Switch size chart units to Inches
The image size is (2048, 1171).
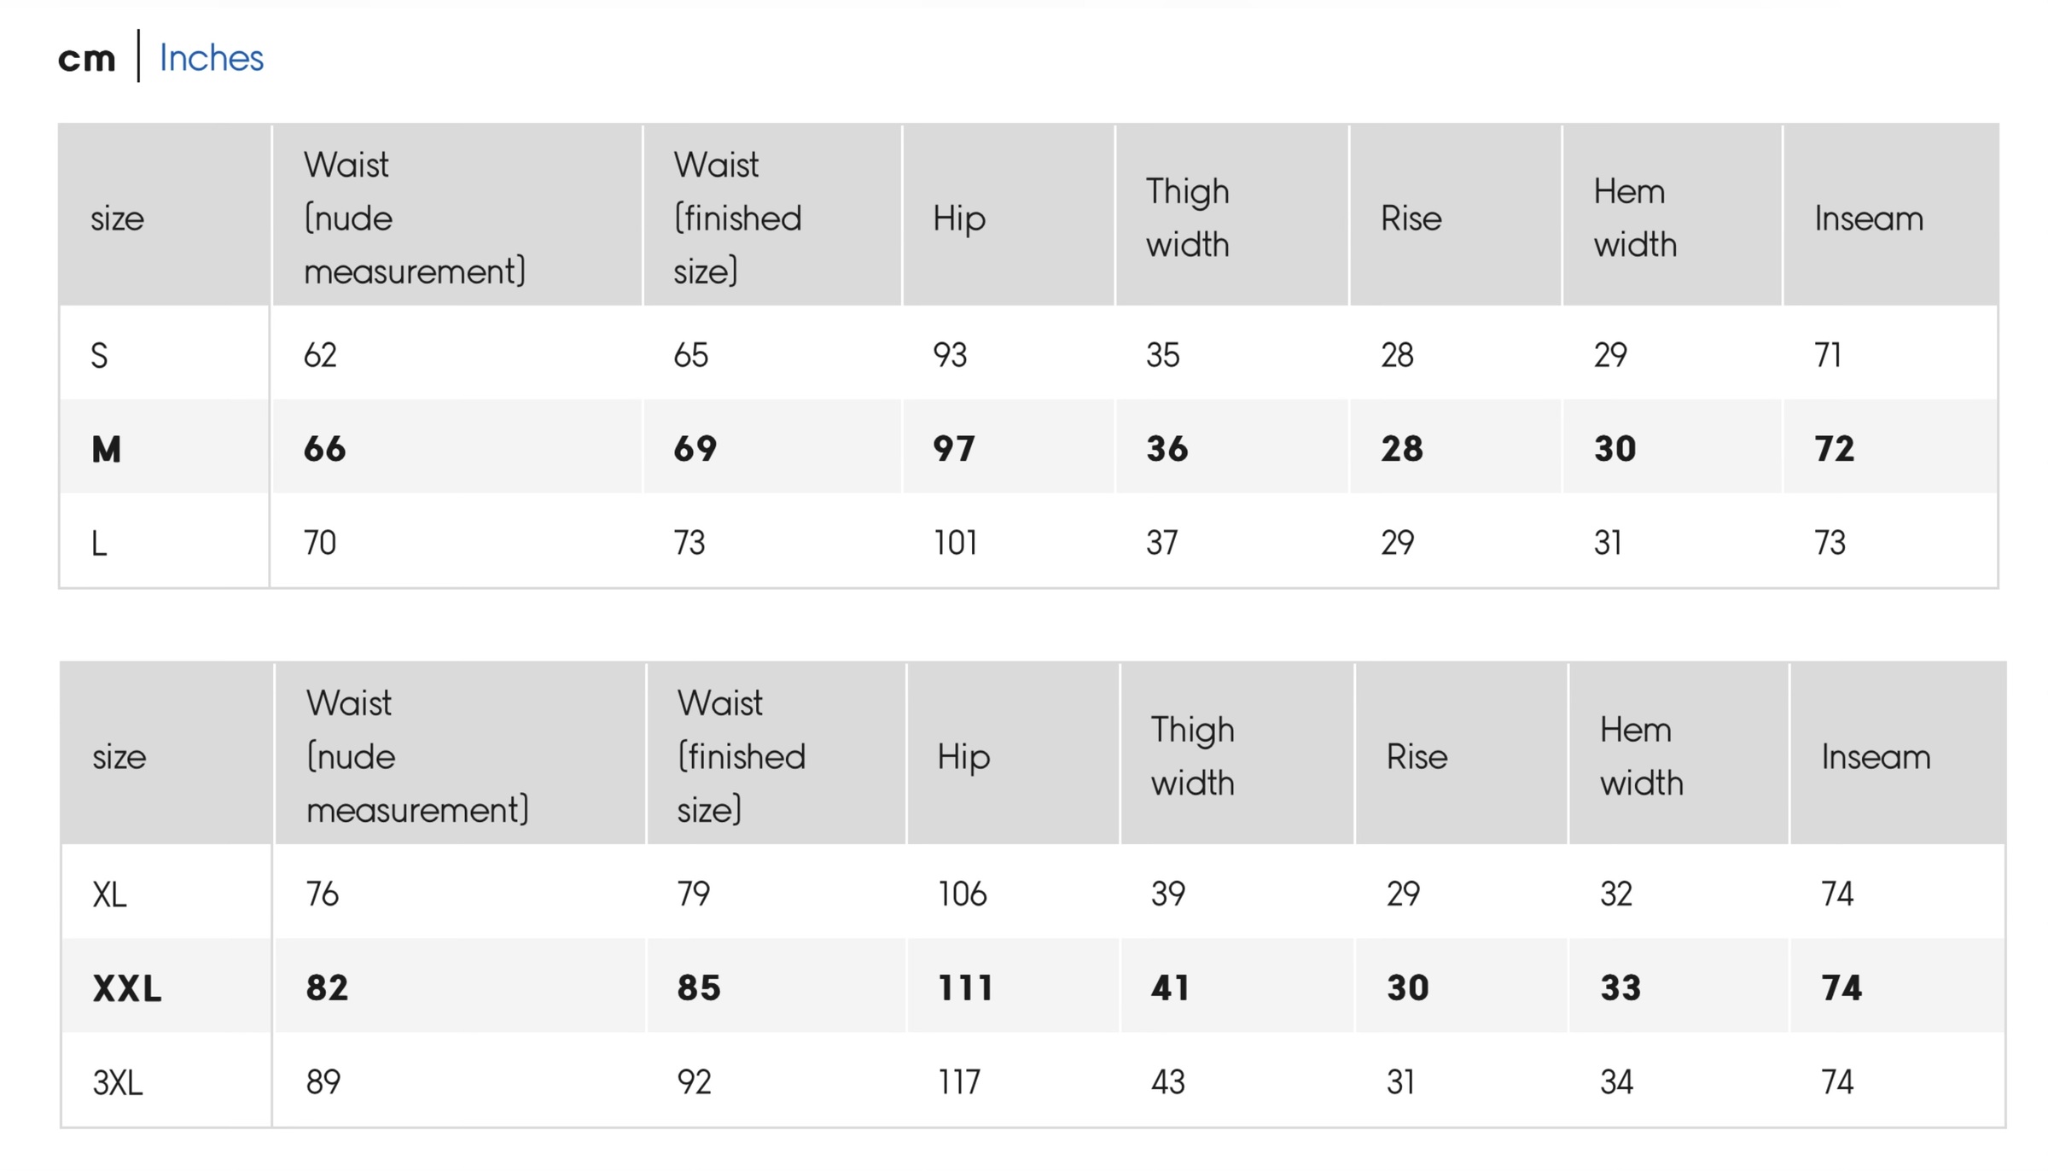tap(211, 58)
